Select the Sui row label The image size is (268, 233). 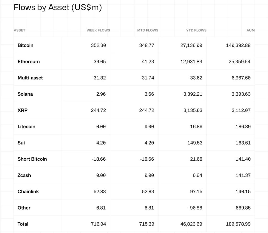(x=21, y=143)
